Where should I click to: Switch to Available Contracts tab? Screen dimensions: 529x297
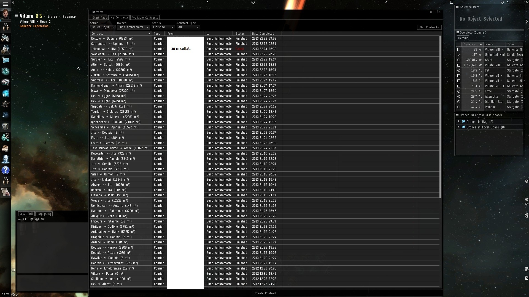click(x=145, y=18)
